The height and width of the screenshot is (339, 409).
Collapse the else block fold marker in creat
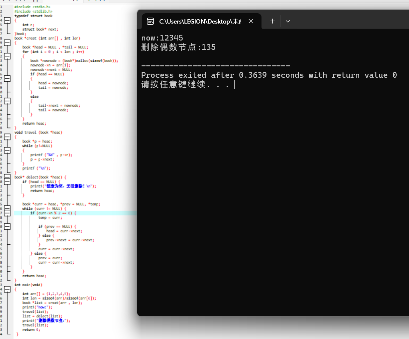pyautogui.click(x=7, y=101)
